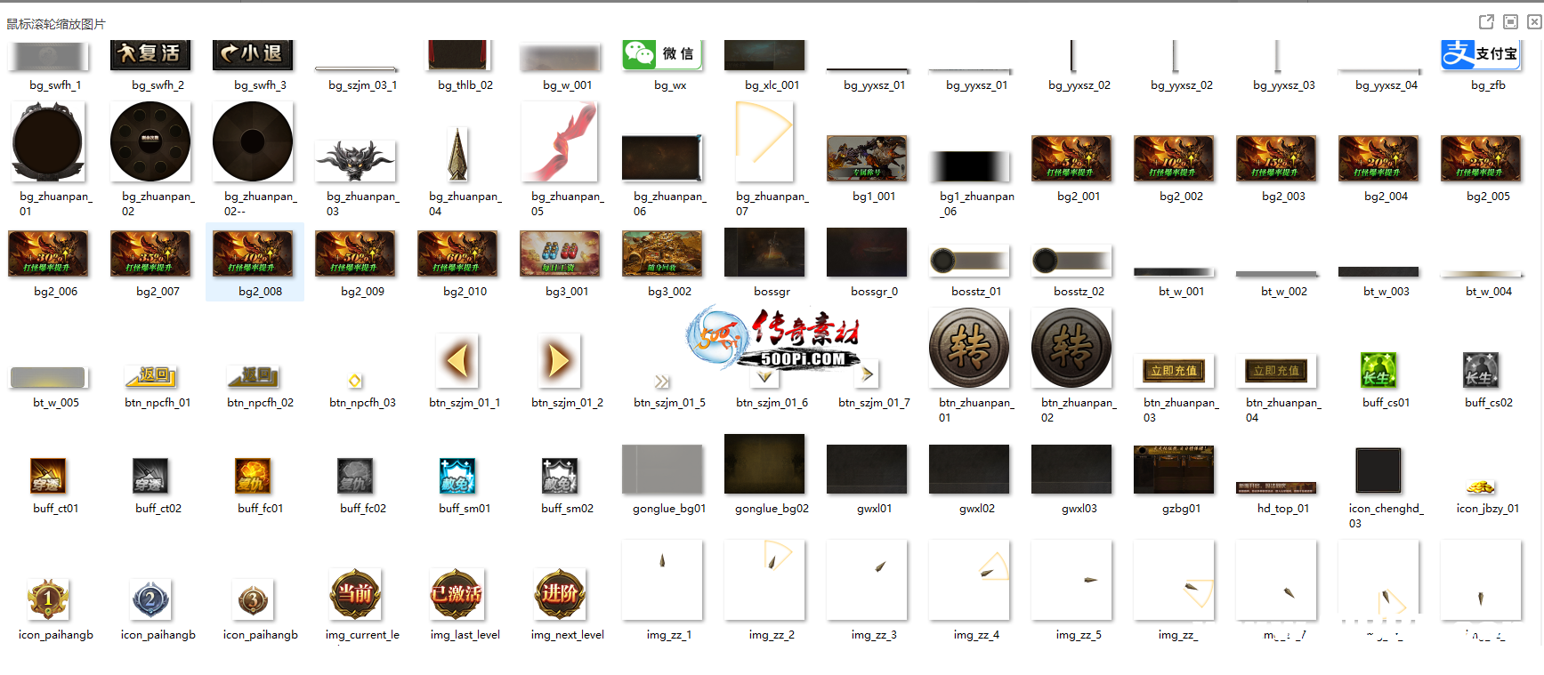Click btn_npcfh_03 small diamond icon
This screenshot has height=675, width=1544.
pyautogui.click(x=355, y=381)
